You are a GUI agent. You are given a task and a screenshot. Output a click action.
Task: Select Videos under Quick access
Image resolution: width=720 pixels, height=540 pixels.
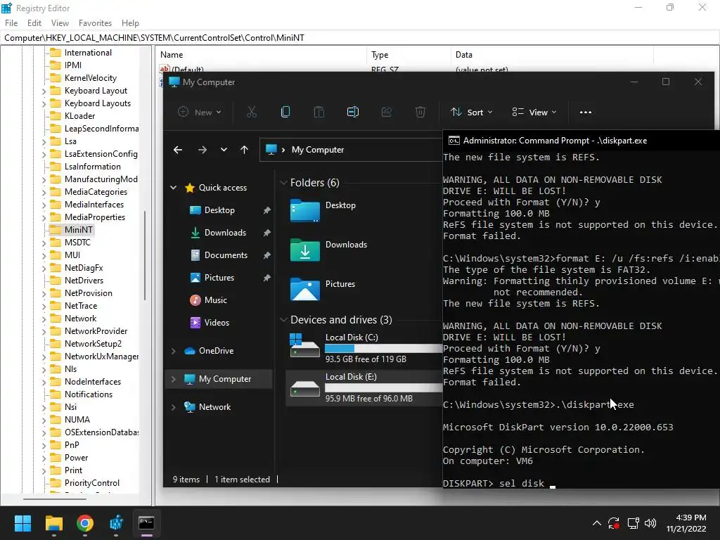click(x=217, y=323)
